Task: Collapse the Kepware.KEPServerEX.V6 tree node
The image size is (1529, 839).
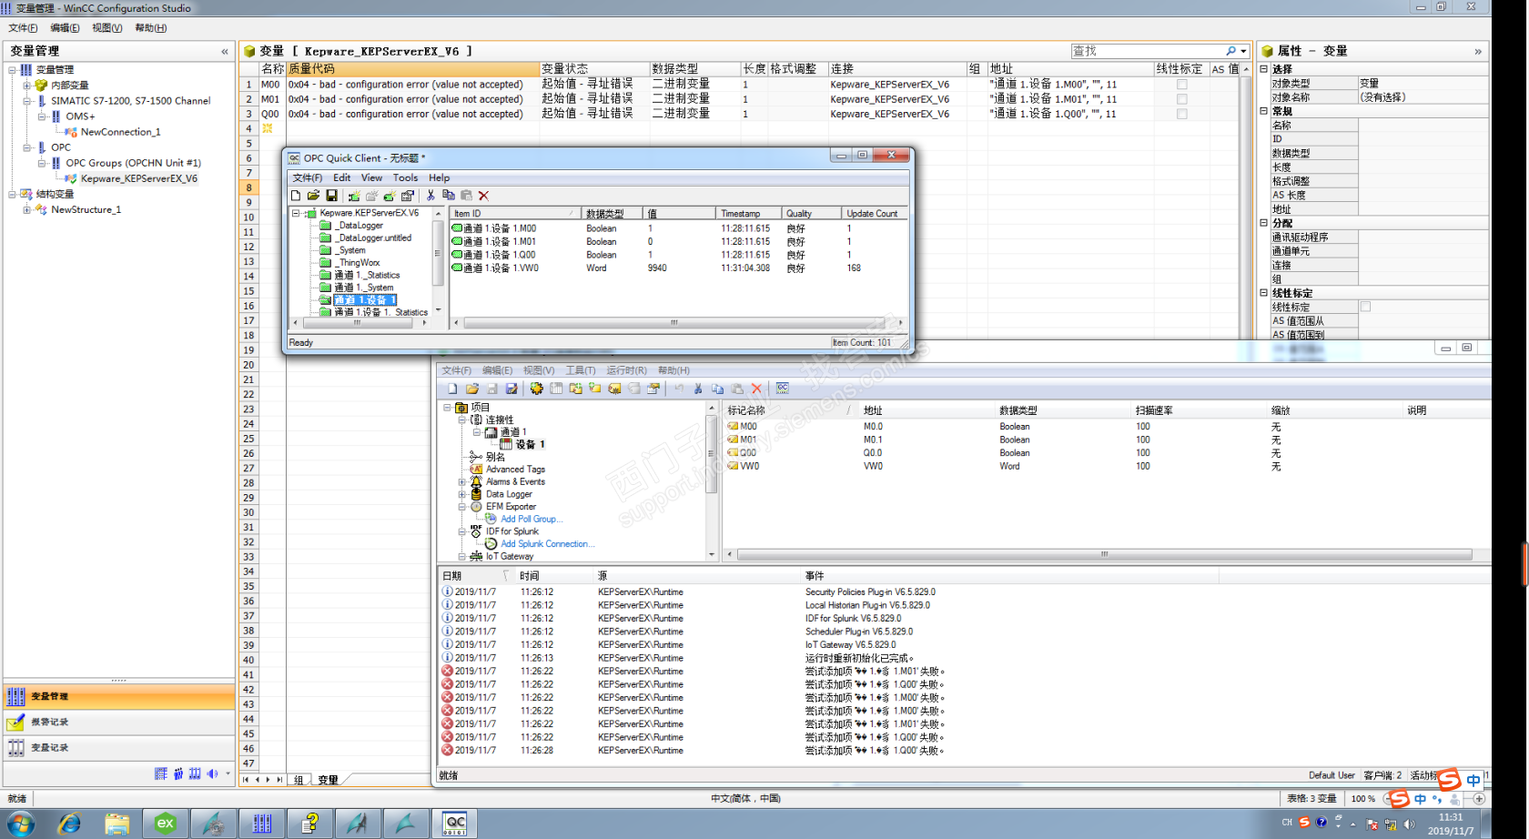Action: click(x=296, y=214)
